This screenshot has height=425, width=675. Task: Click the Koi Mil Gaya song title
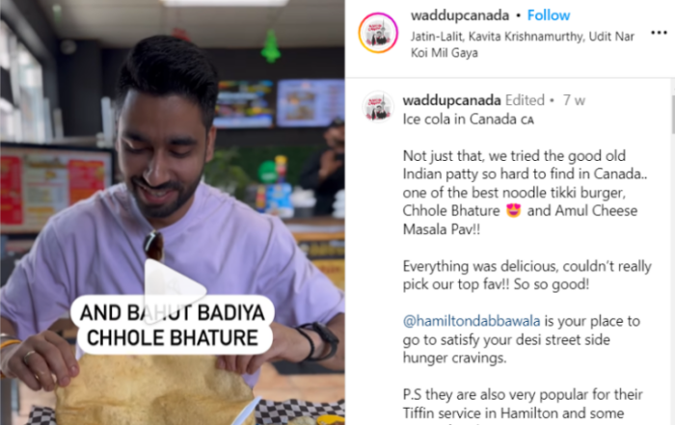tap(445, 53)
